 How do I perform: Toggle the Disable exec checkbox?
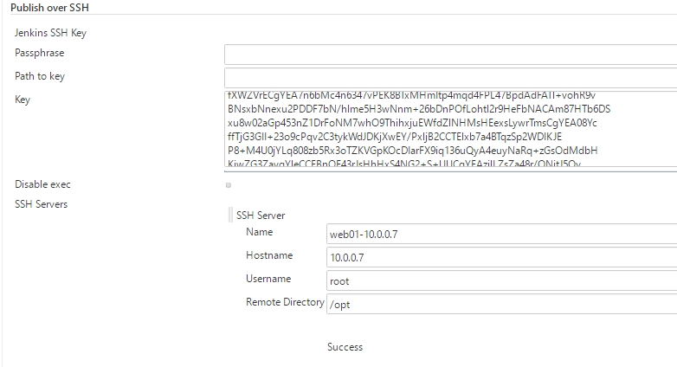(229, 184)
